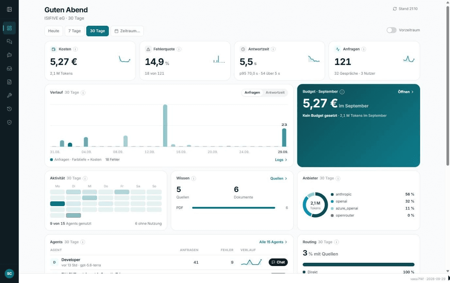Open the Logs link under the chart
Image resolution: width=450 pixels, height=283 pixels.
tap(281, 160)
